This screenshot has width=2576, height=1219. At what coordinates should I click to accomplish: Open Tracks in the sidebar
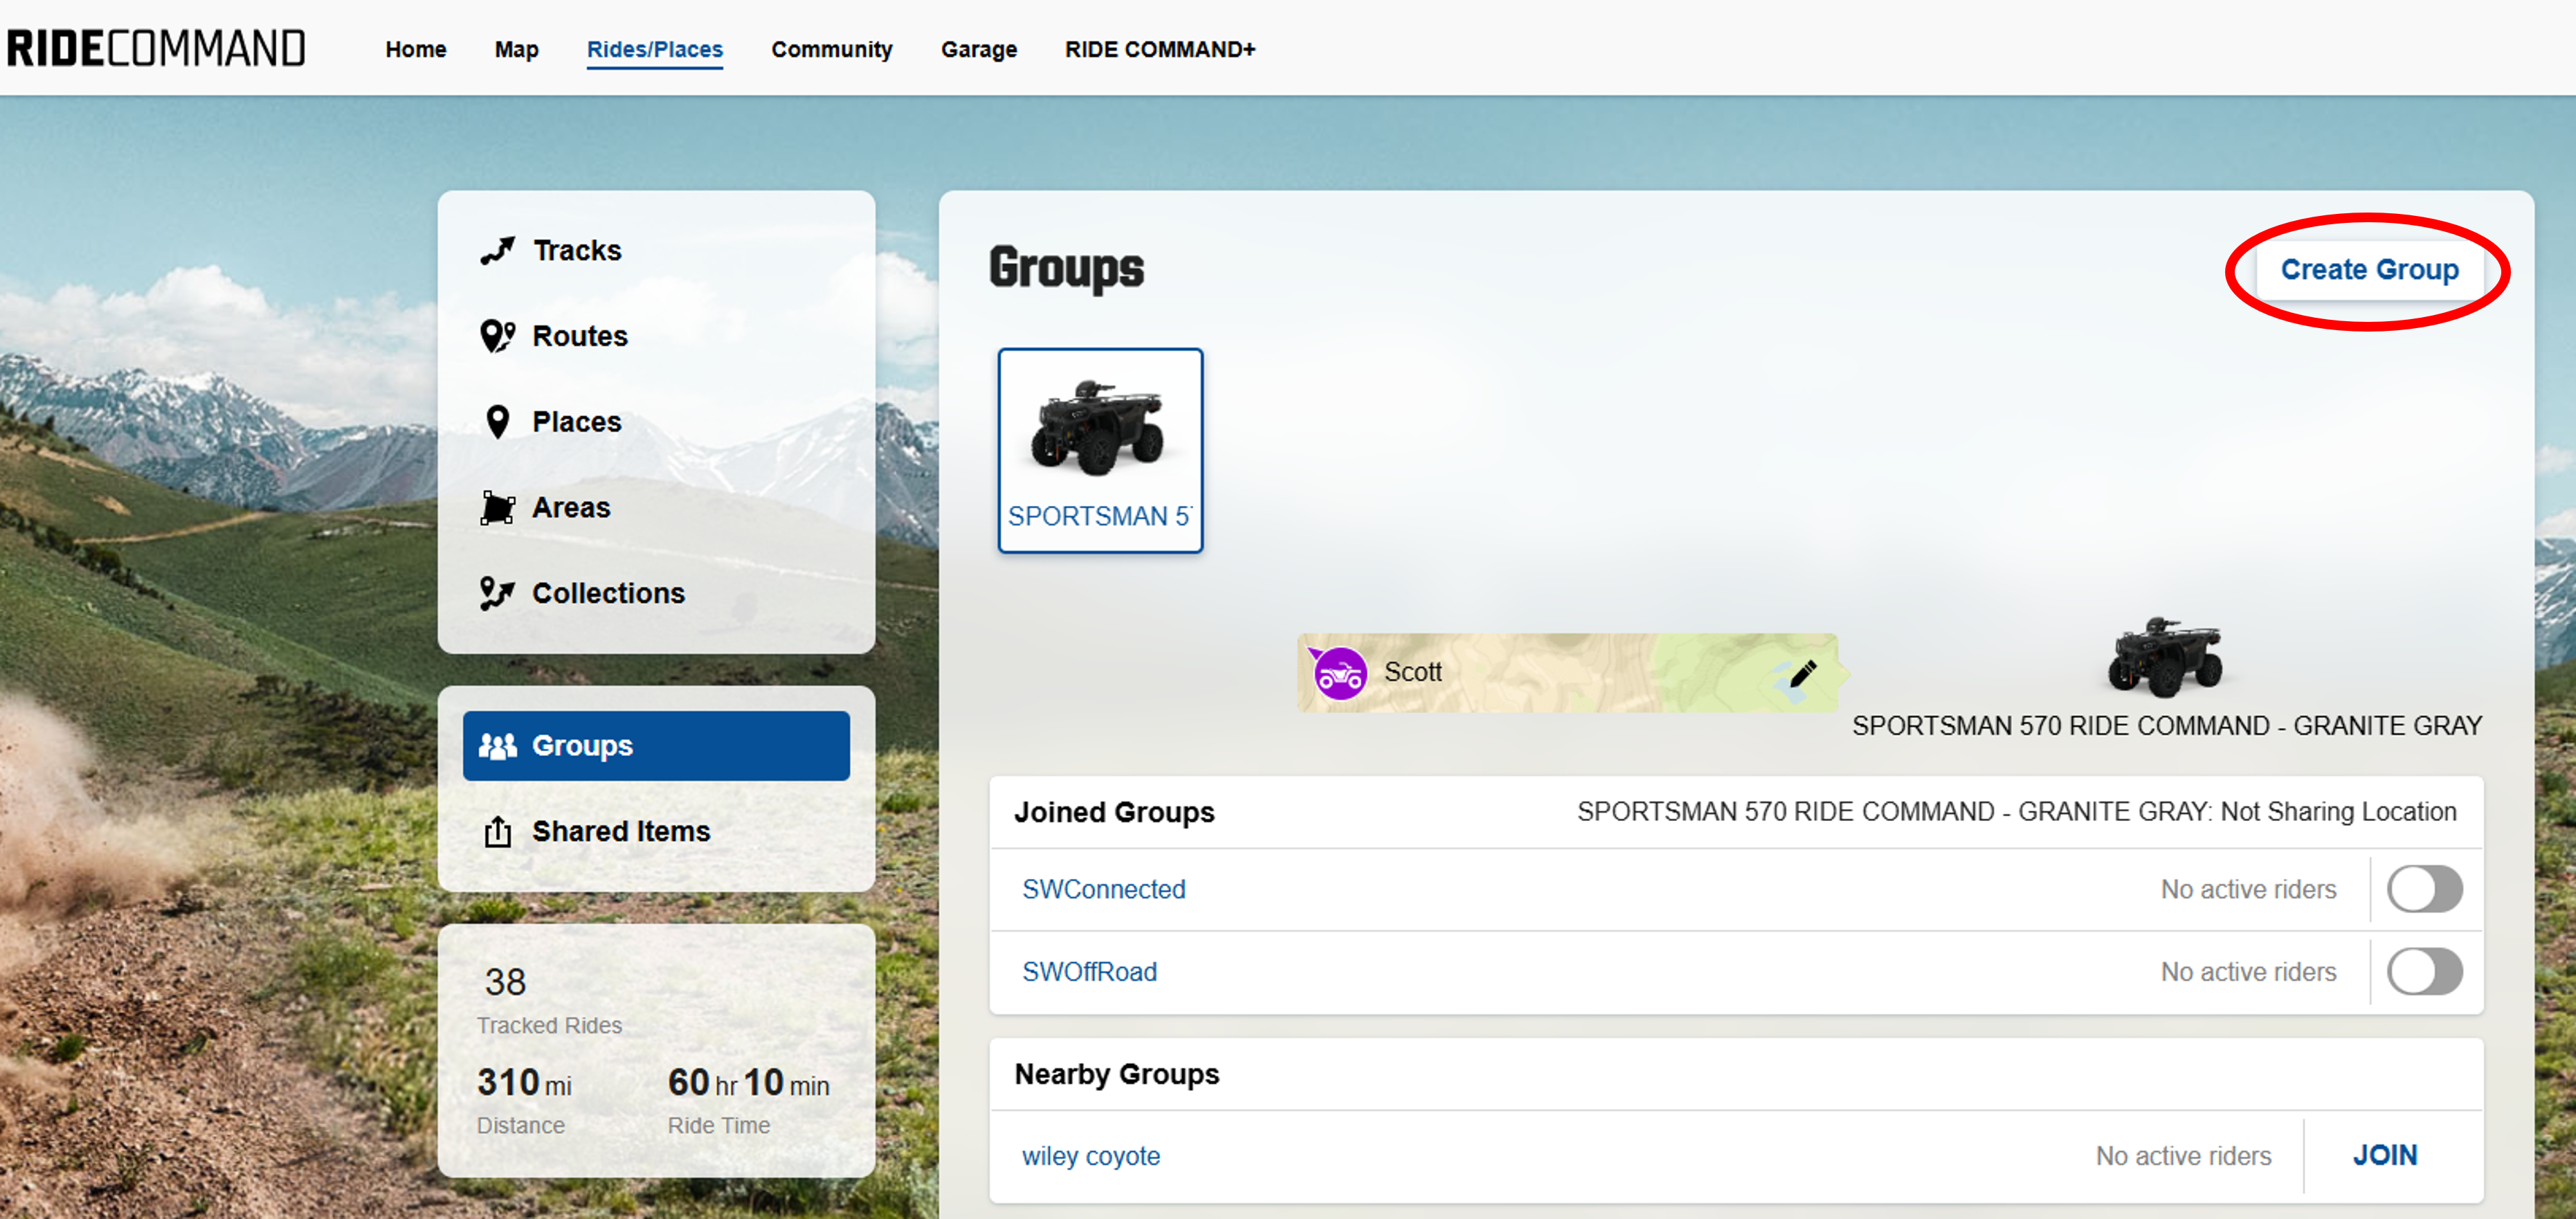pos(656,250)
